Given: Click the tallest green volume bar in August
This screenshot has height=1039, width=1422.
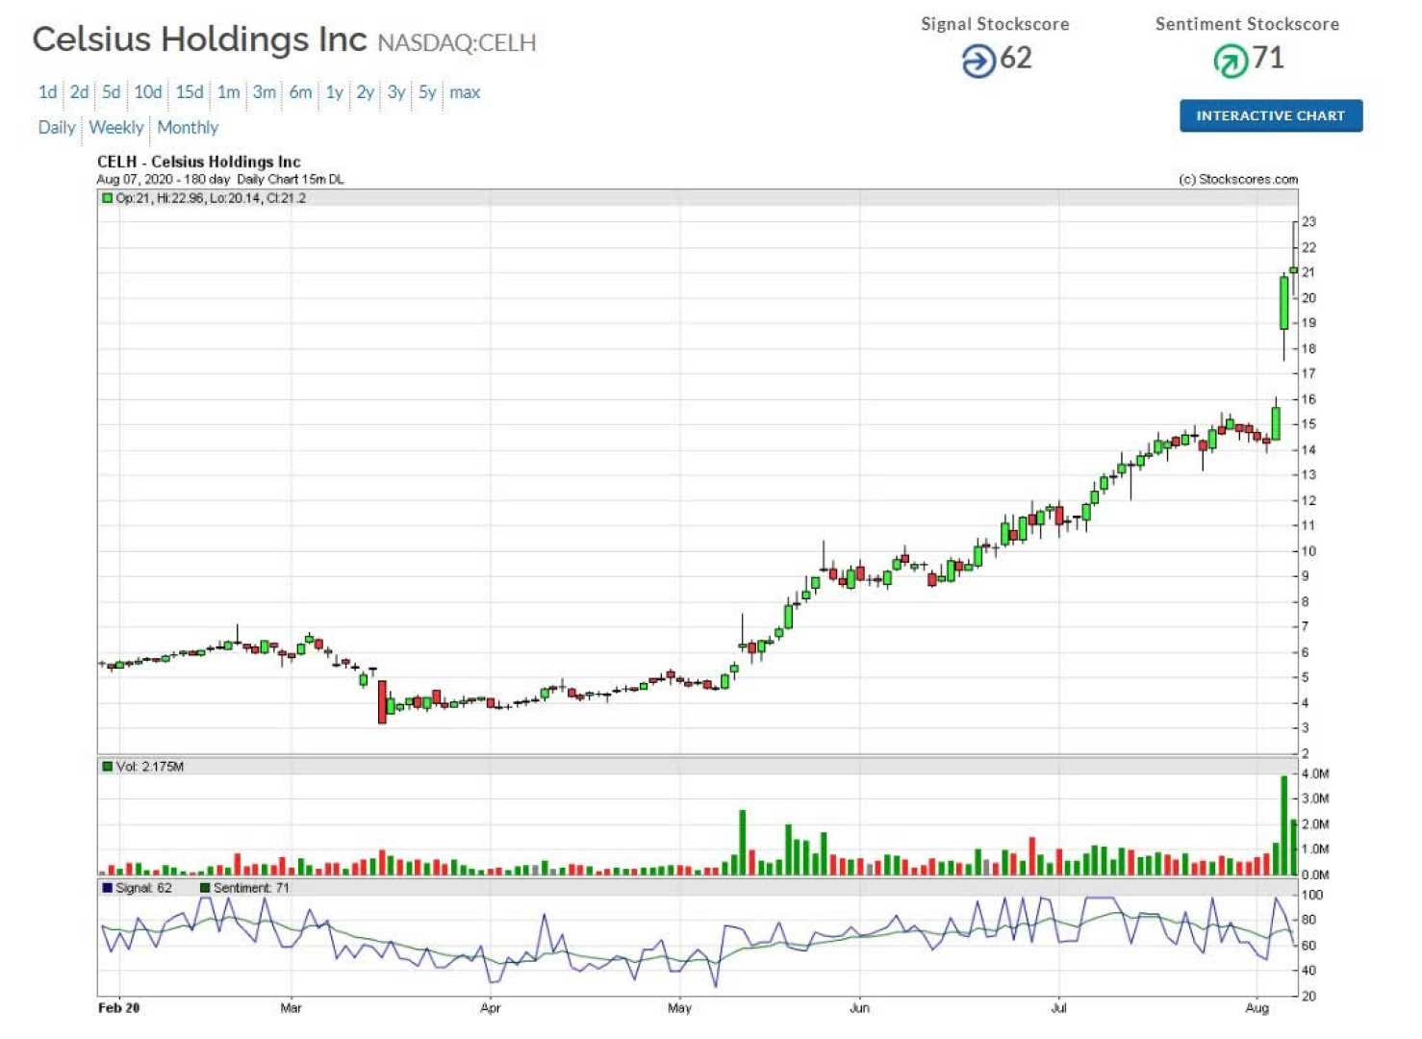Looking at the screenshot, I should (1283, 824).
